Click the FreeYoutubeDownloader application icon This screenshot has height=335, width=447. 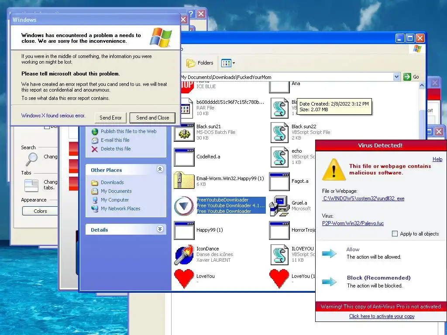[x=184, y=205]
